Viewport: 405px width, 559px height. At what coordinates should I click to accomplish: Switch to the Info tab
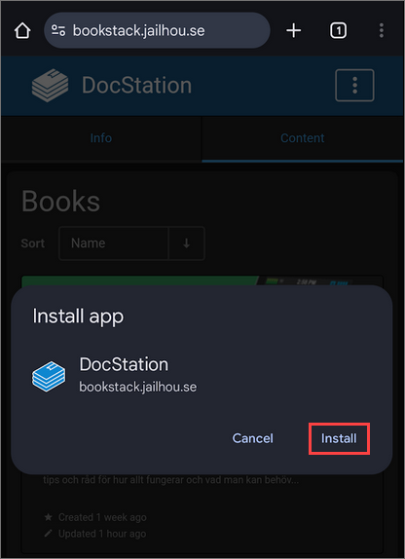tap(101, 138)
